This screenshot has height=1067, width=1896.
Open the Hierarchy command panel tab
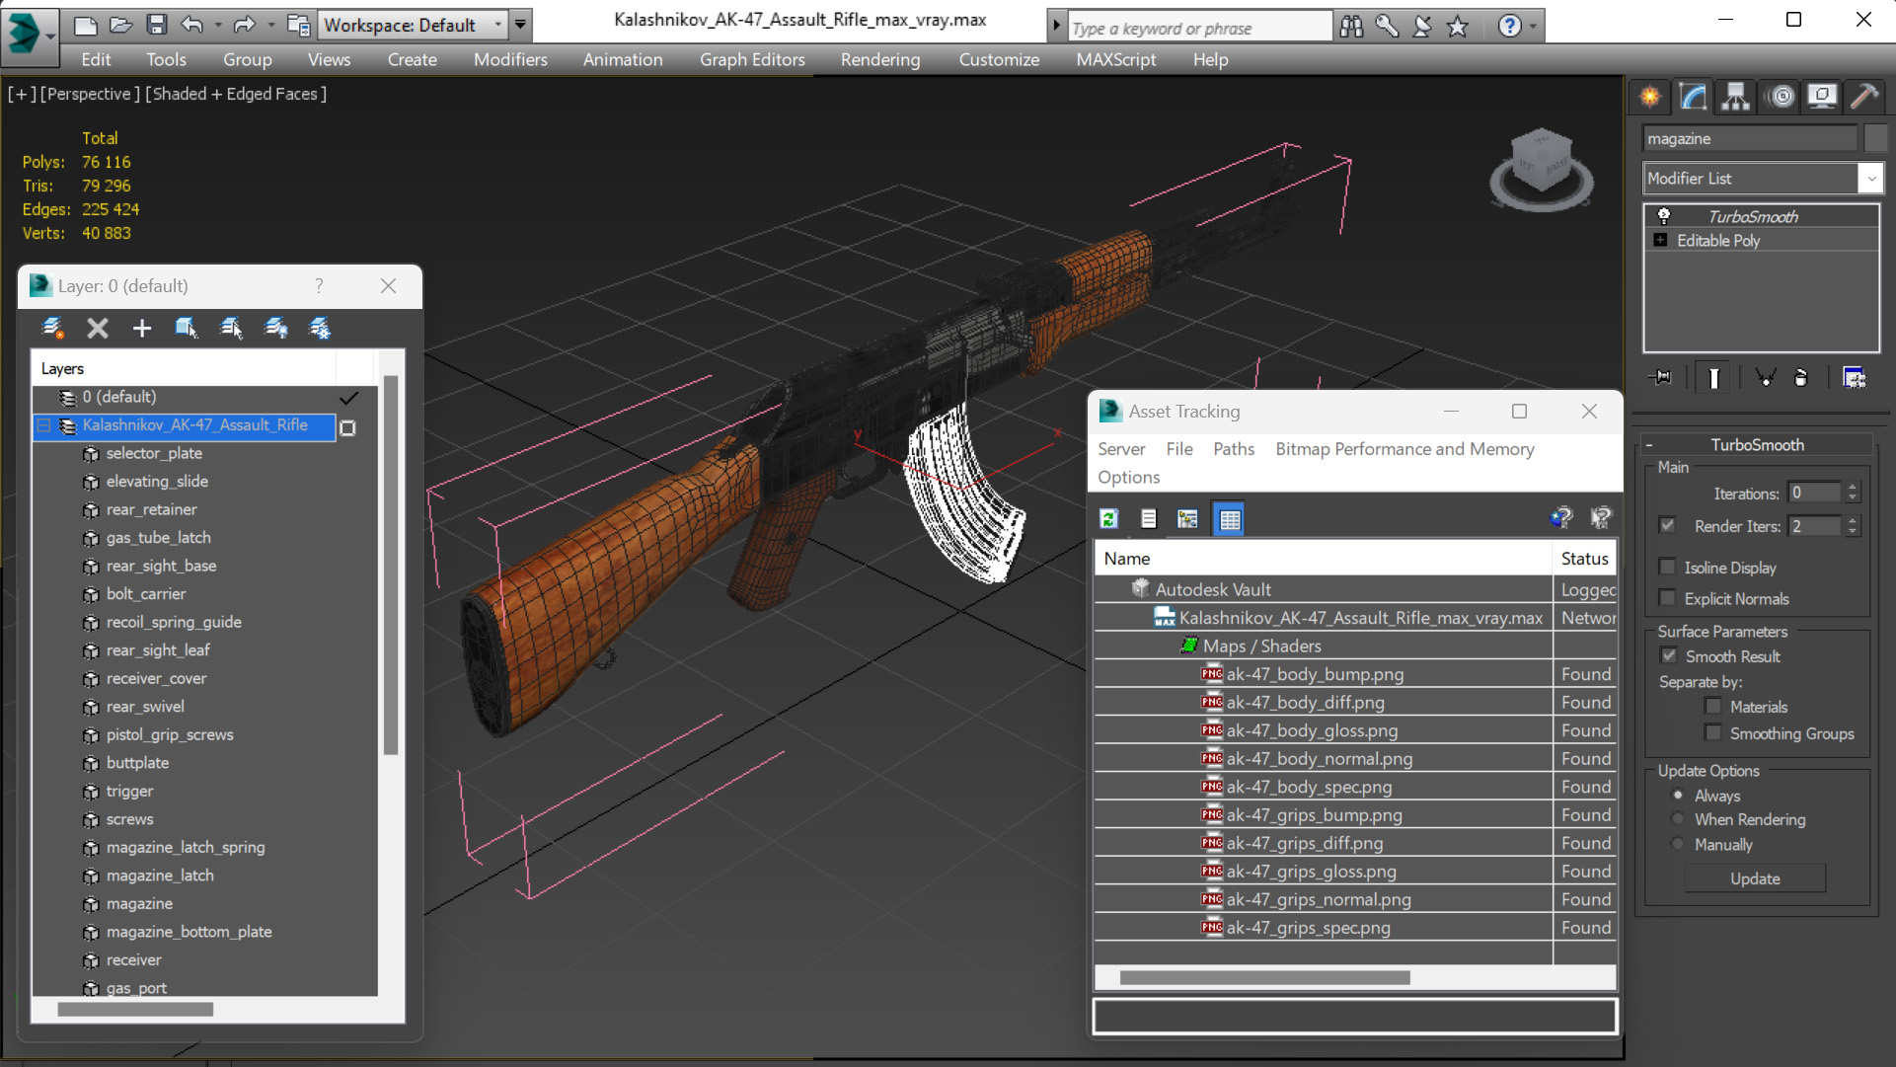[x=1736, y=97]
